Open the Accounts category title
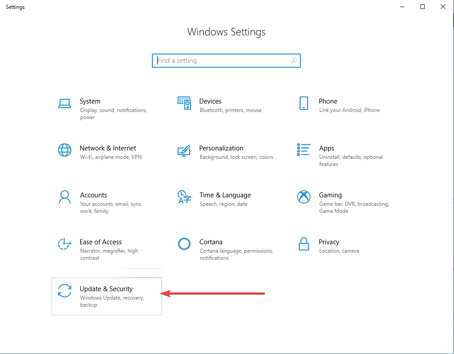The image size is (454, 354). (x=93, y=195)
